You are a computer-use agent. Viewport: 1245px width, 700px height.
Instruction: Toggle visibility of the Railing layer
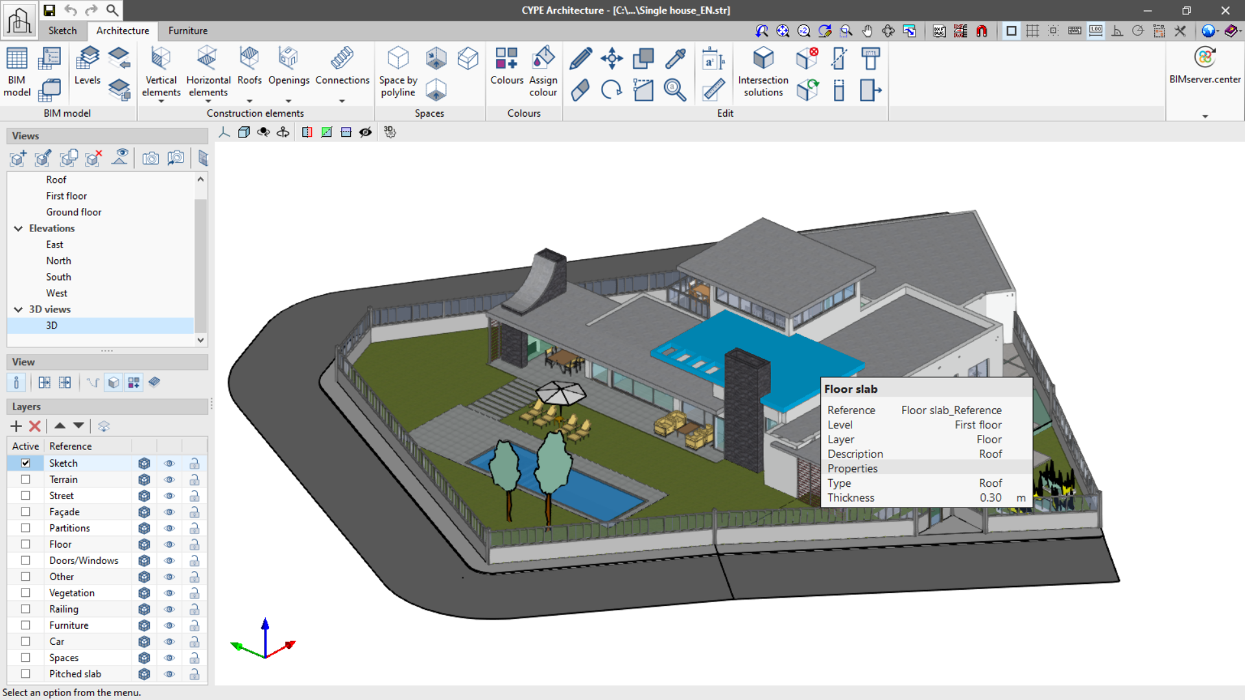coord(169,609)
